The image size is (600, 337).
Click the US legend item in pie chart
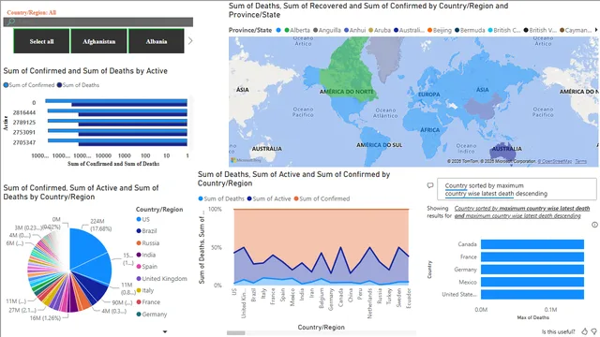point(143,219)
